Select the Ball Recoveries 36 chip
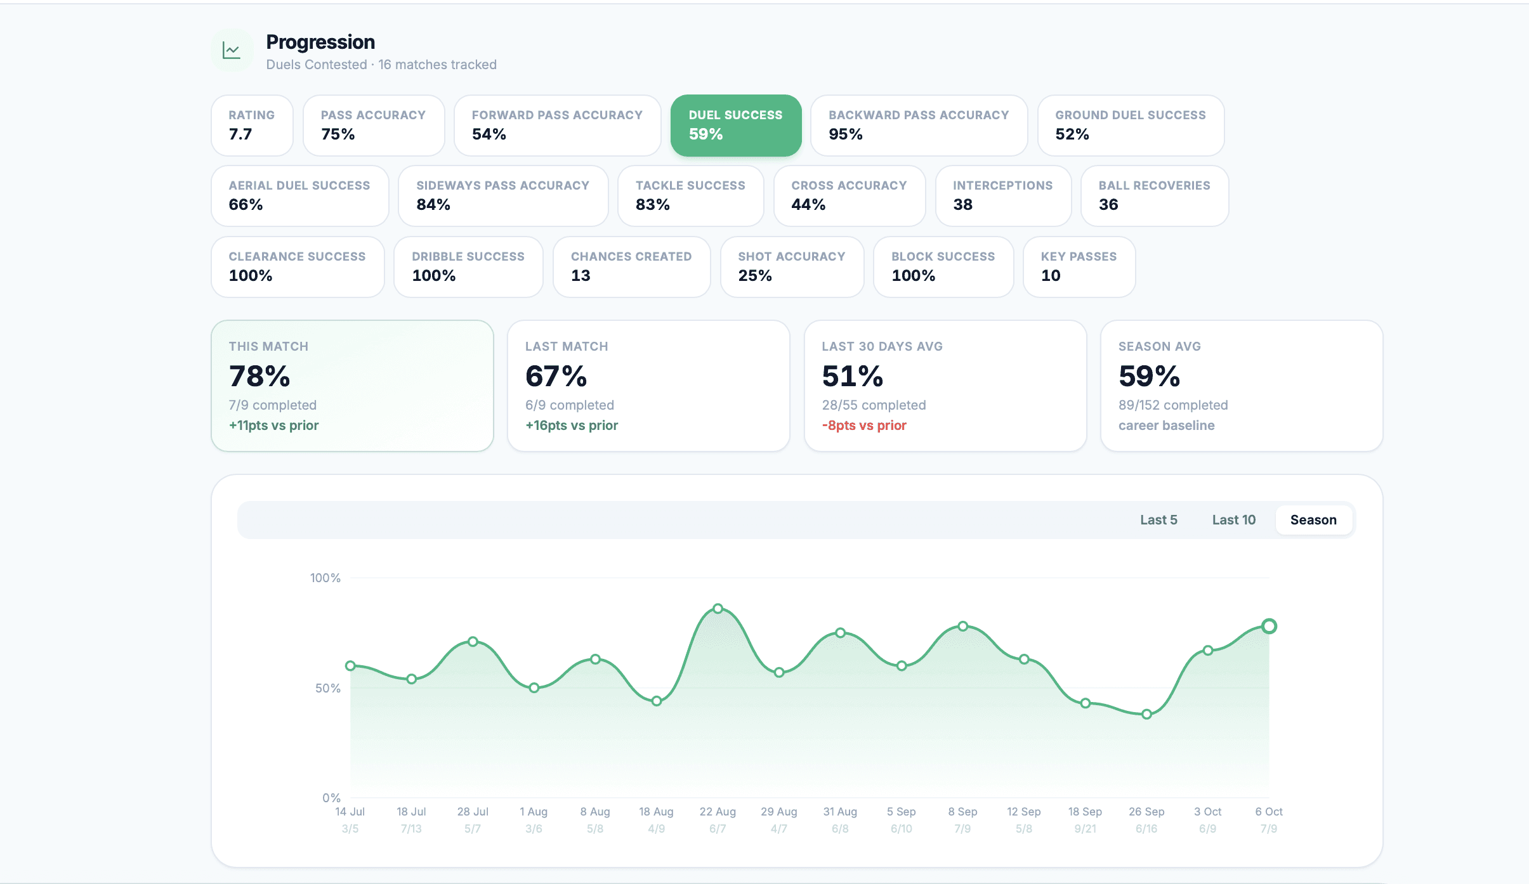This screenshot has width=1529, height=884. 1155,196
